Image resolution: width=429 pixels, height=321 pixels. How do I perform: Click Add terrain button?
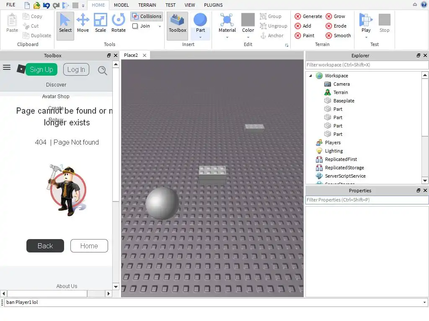click(x=303, y=26)
